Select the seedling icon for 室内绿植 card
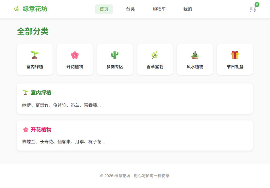The height and width of the screenshot is (188, 270). pyautogui.click(x=35, y=55)
